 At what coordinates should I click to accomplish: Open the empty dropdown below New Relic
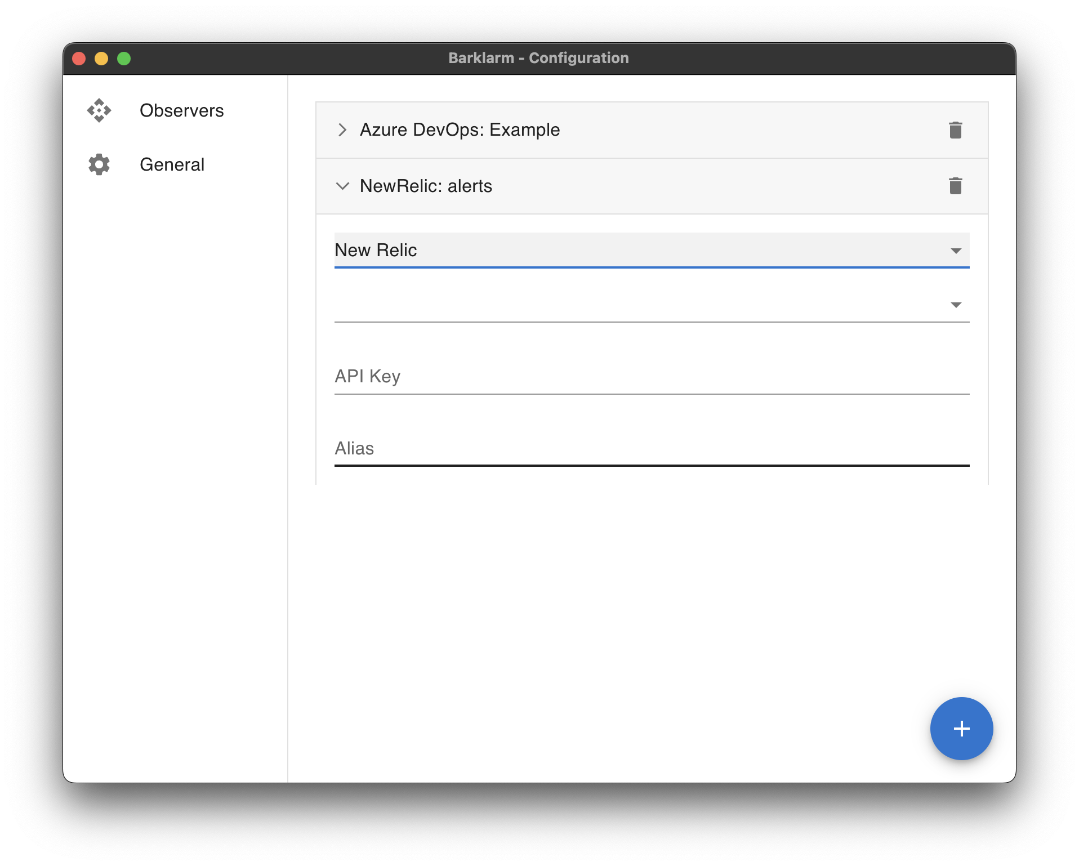click(652, 305)
